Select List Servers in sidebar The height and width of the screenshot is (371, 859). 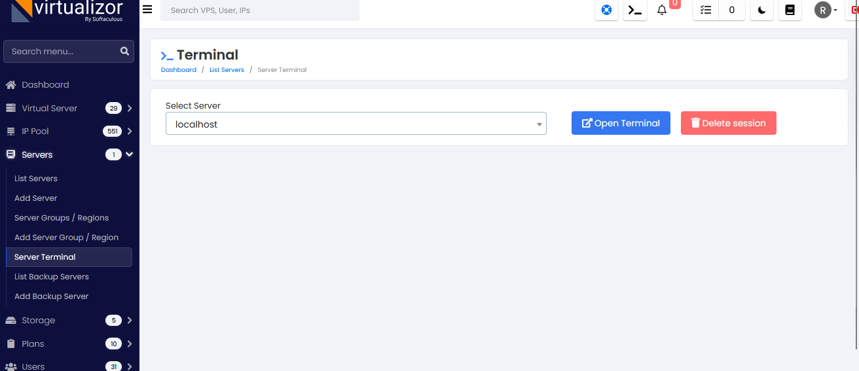36,179
